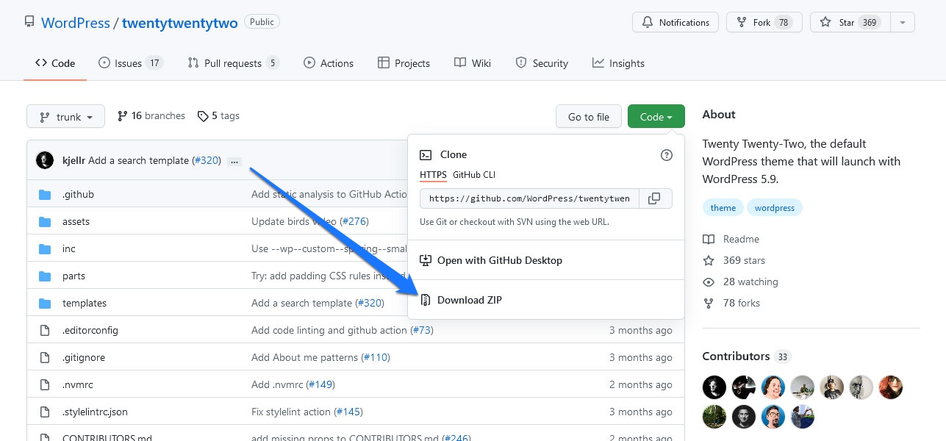
Task: Open pull request link #73
Action: [x=423, y=331]
